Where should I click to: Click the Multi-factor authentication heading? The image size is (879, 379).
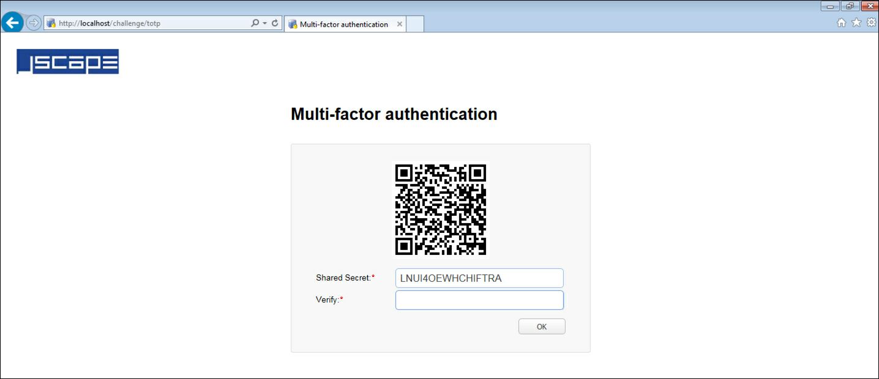pos(394,114)
